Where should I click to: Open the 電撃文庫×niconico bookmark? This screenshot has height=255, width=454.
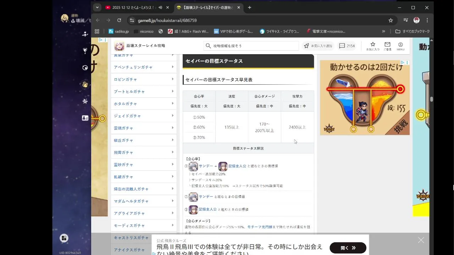[x=326, y=31]
